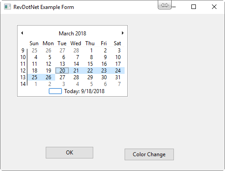This screenshot has width=225, height=171.
Task: Click the OK button
Action: [x=69, y=153]
